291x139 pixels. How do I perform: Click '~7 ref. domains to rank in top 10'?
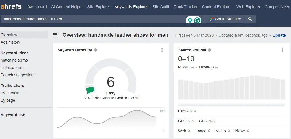[111, 98]
